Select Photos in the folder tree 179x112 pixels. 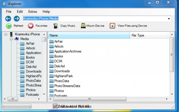point(31,90)
